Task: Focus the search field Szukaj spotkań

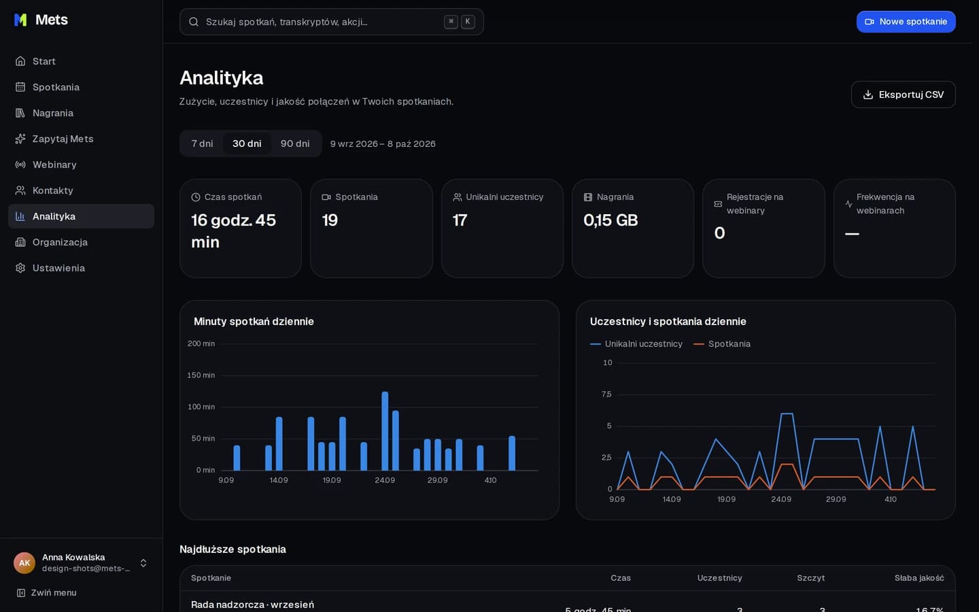Action: pyautogui.click(x=332, y=22)
